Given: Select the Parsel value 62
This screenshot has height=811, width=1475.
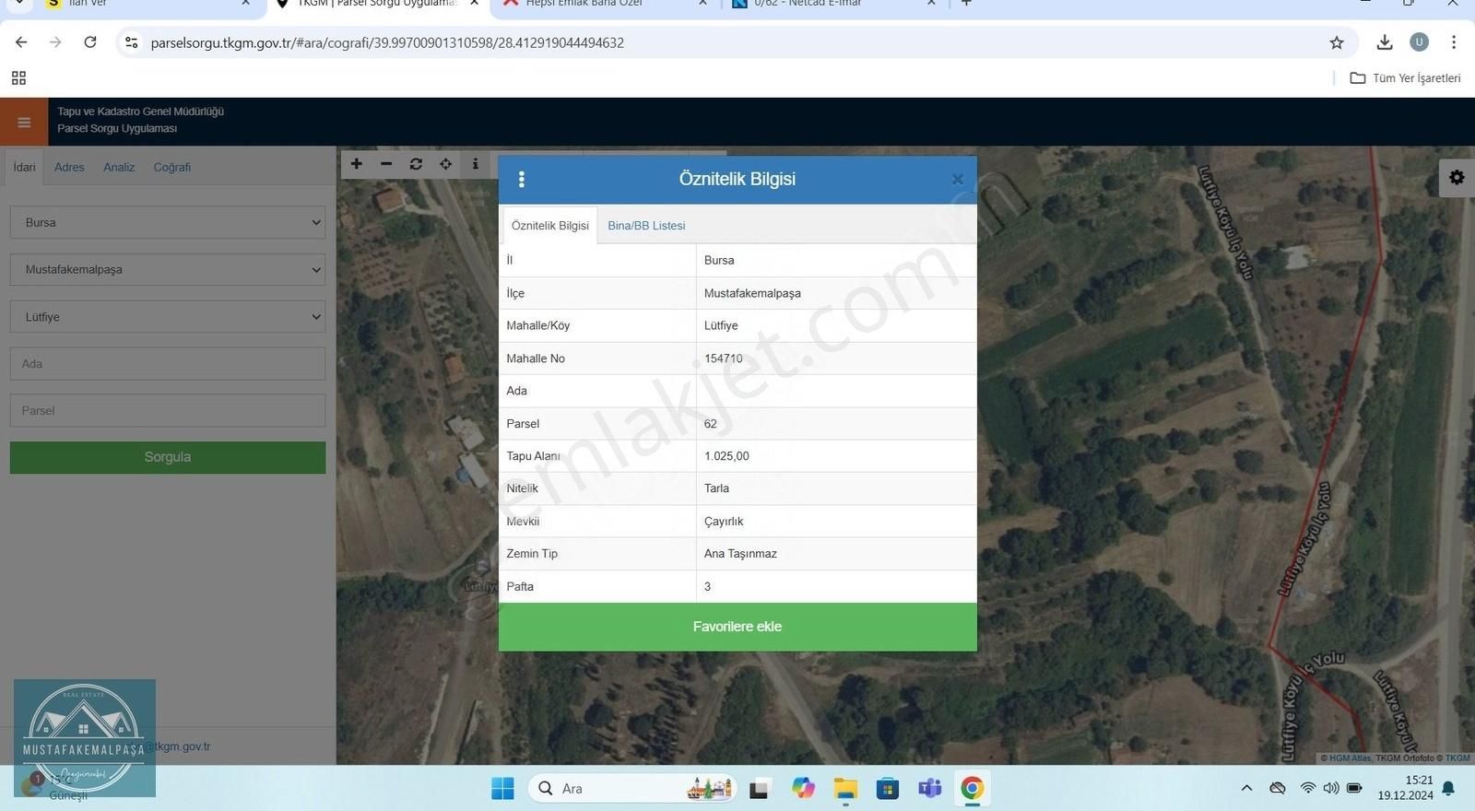Looking at the screenshot, I should (x=711, y=424).
